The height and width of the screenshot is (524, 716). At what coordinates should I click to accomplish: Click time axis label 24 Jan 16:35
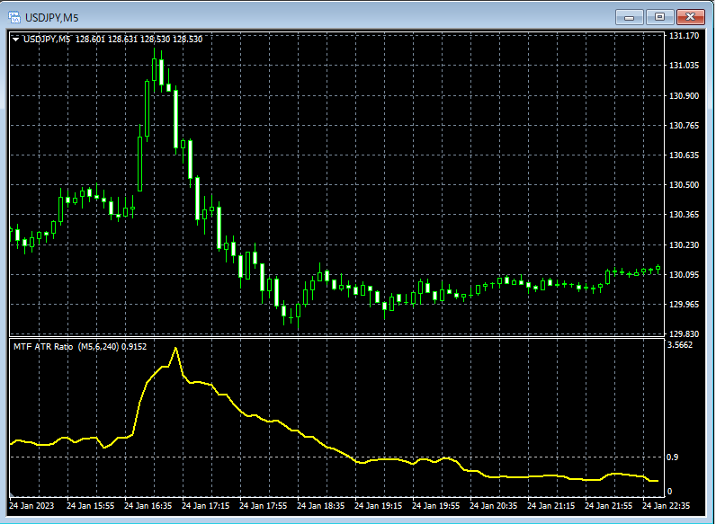tap(148, 506)
